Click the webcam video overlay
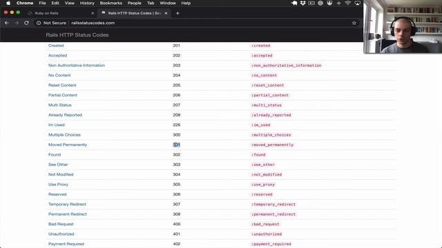Screen dimensions: 442x248 pos(403,27)
